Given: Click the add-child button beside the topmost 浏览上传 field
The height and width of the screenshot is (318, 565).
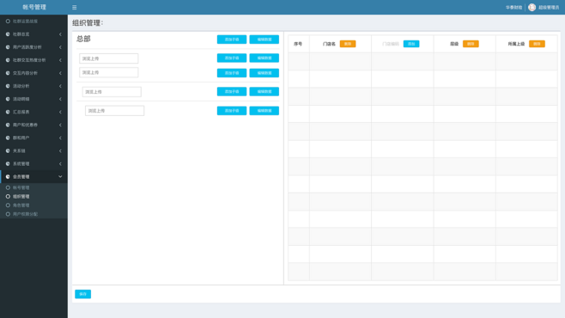Looking at the screenshot, I should (232, 58).
